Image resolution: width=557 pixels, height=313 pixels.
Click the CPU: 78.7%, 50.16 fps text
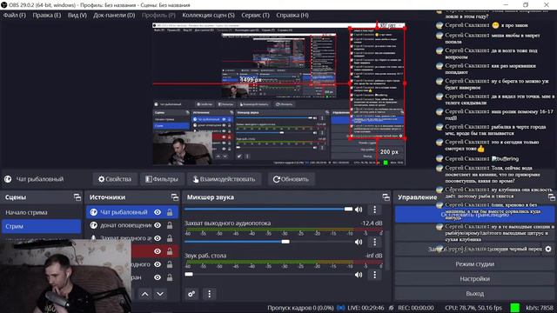click(473, 308)
